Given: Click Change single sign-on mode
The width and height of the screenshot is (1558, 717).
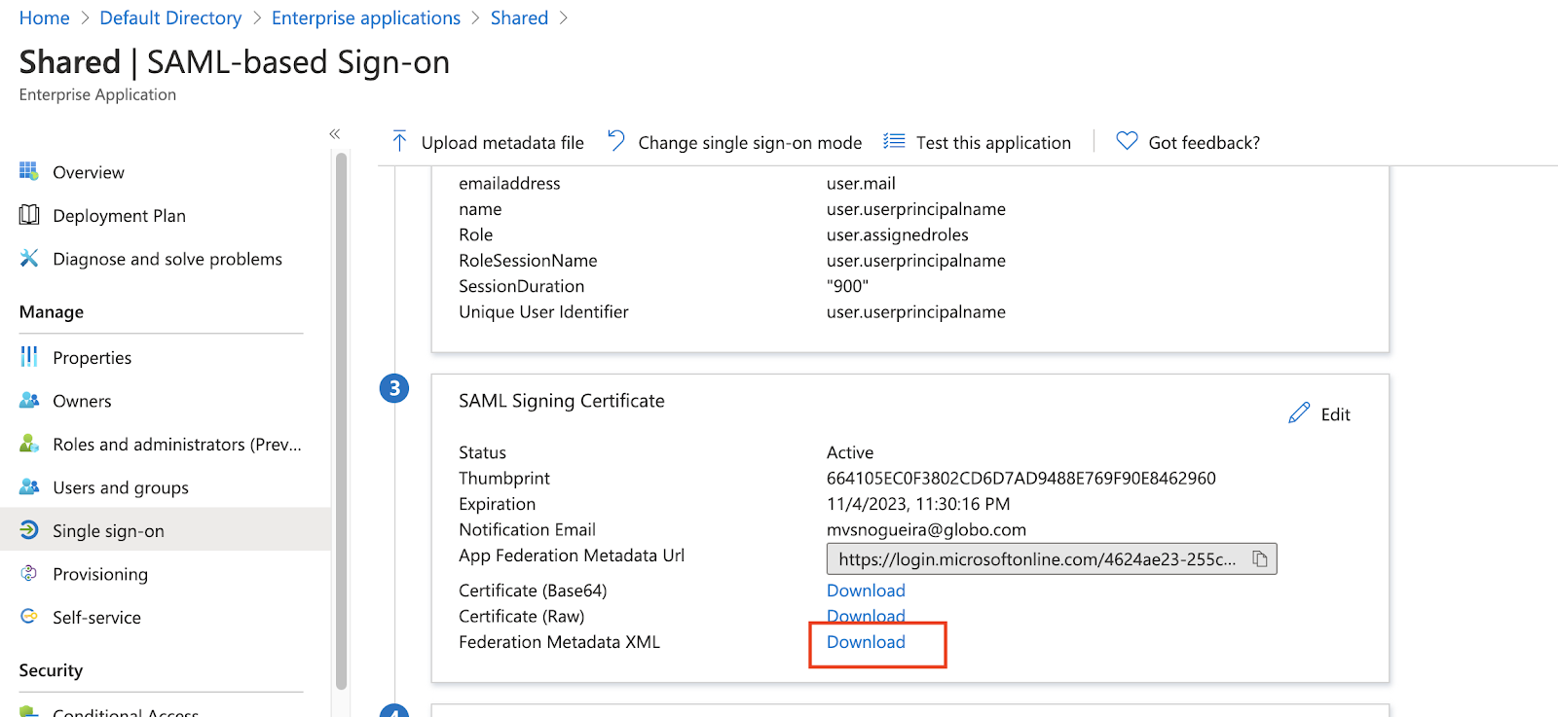Looking at the screenshot, I should pyautogui.click(x=750, y=142).
